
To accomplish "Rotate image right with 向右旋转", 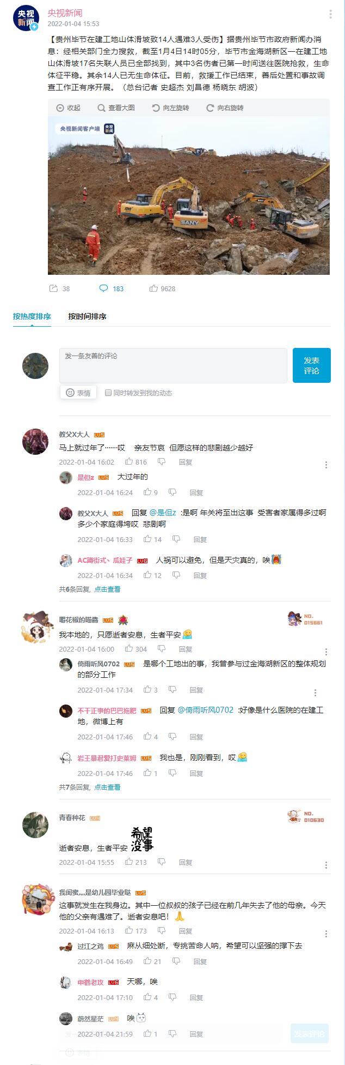I will pyautogui.click(x=224, y=108).
